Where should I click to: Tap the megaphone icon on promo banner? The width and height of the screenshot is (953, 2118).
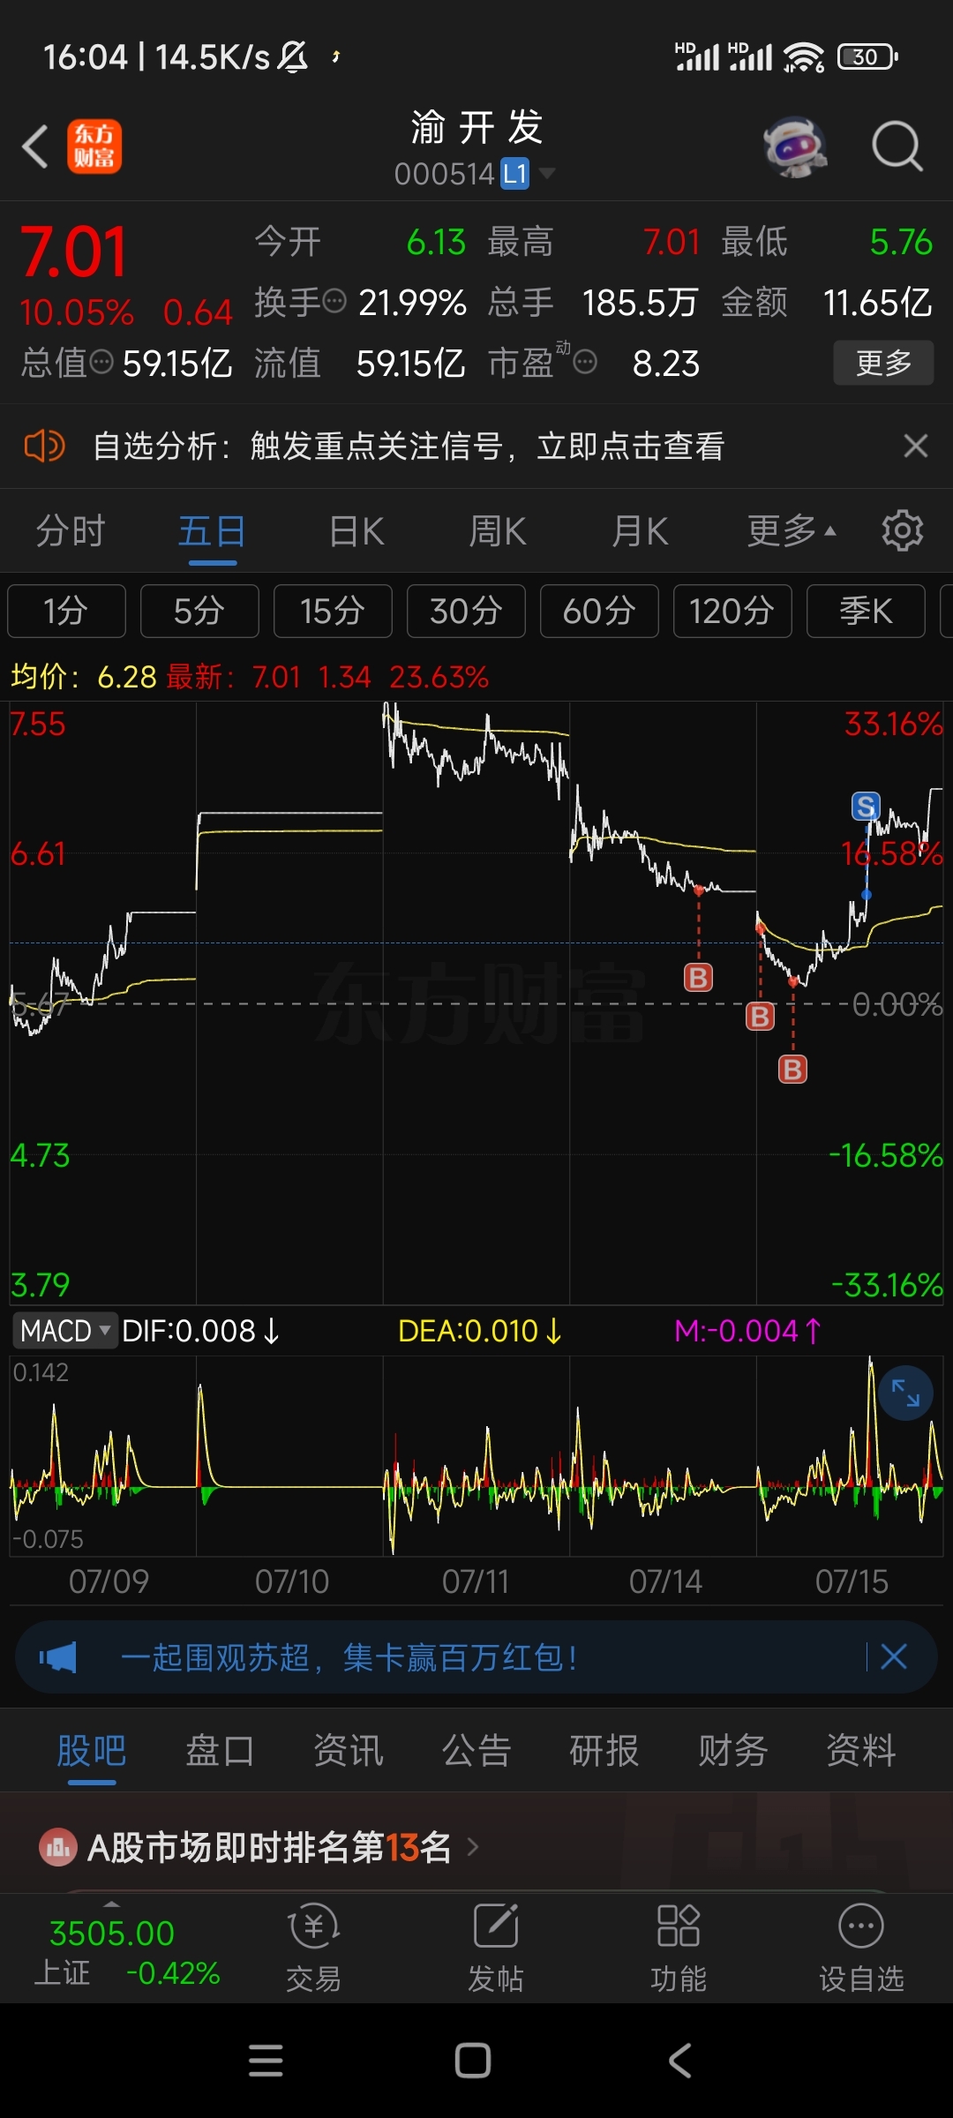pos(58,1657)
